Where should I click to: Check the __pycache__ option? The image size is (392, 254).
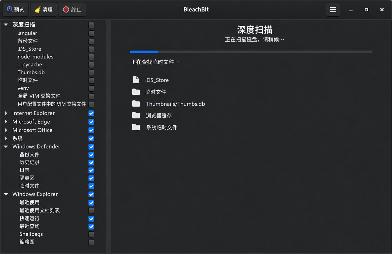[91, 65]
